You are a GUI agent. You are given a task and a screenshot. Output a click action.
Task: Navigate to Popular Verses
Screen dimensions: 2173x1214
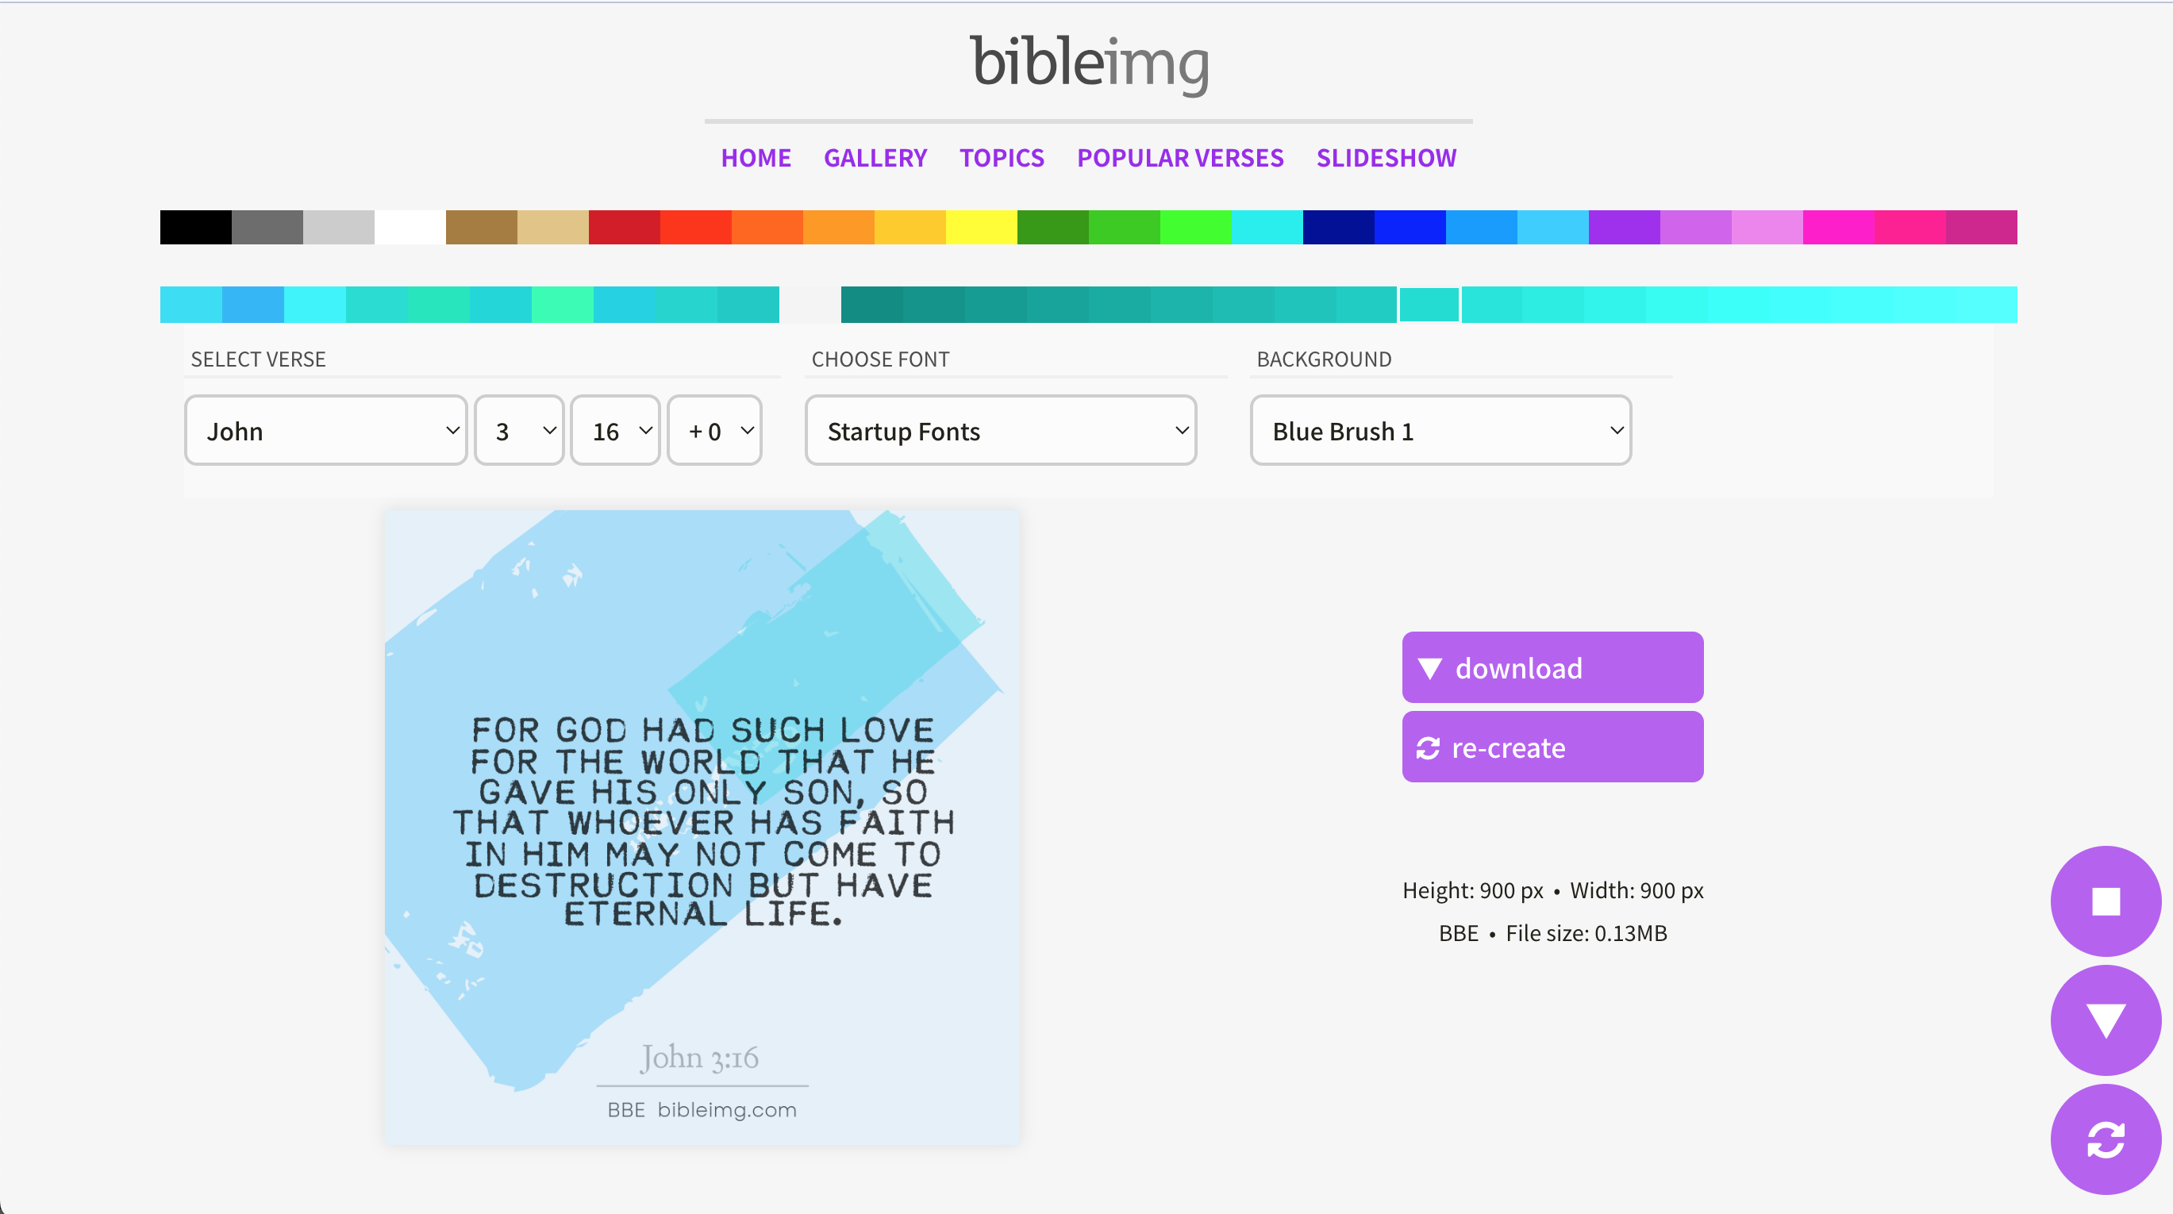coord(1179,158)
